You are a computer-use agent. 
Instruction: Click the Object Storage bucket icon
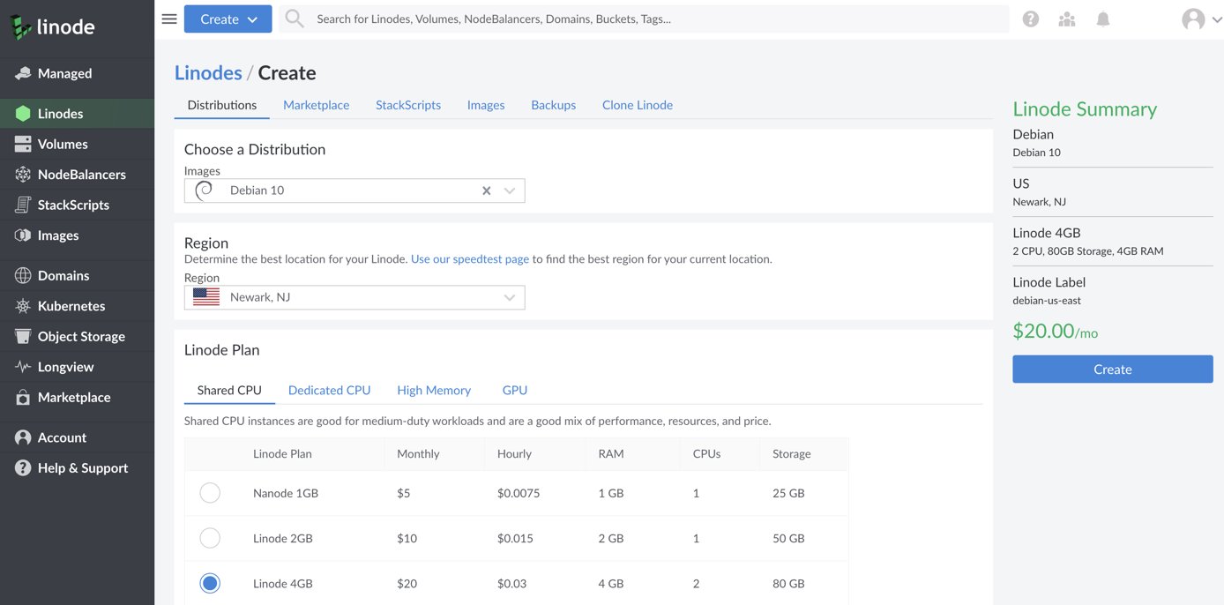click(x=23, y=337)
